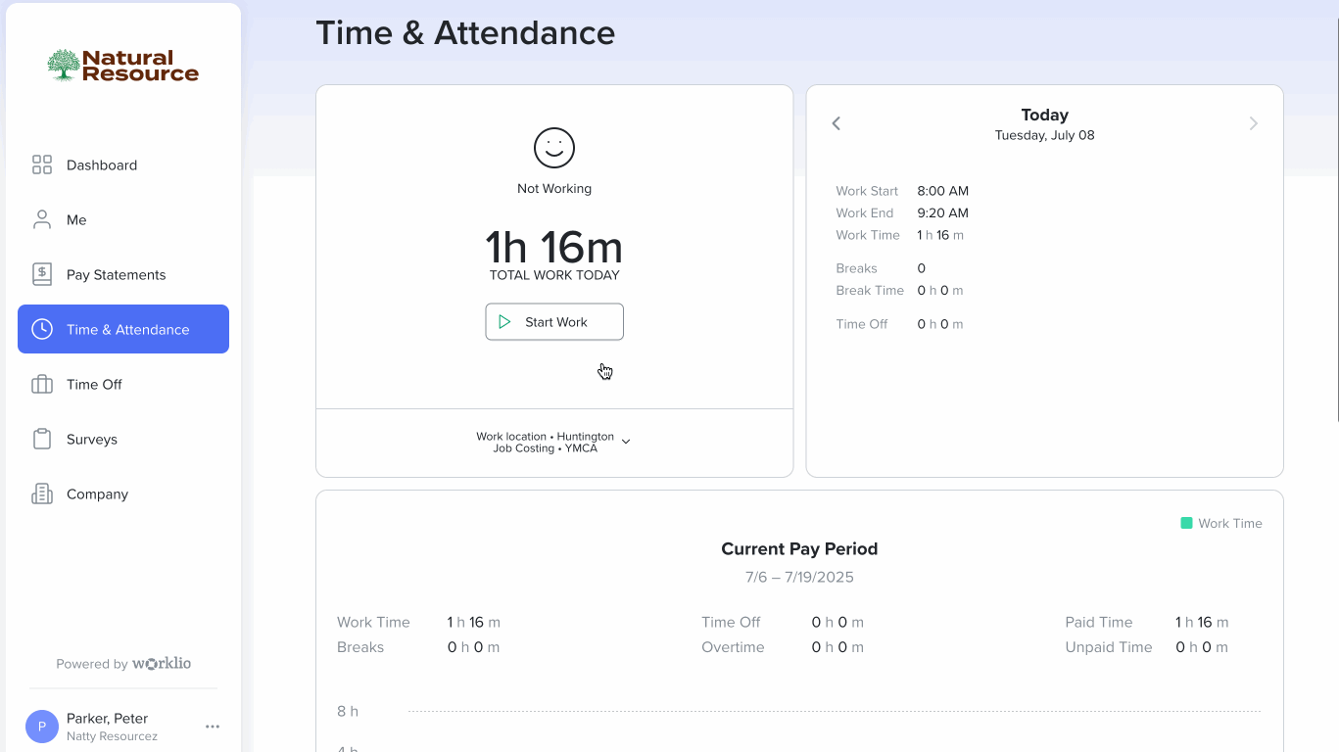
Task: Select Time & Attendance in the sidebar
Action: [122, 329]
